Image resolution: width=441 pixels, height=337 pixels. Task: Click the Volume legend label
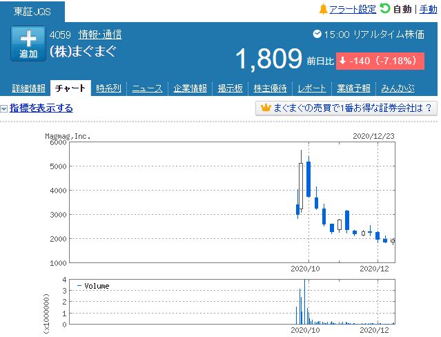coord(97,286)
